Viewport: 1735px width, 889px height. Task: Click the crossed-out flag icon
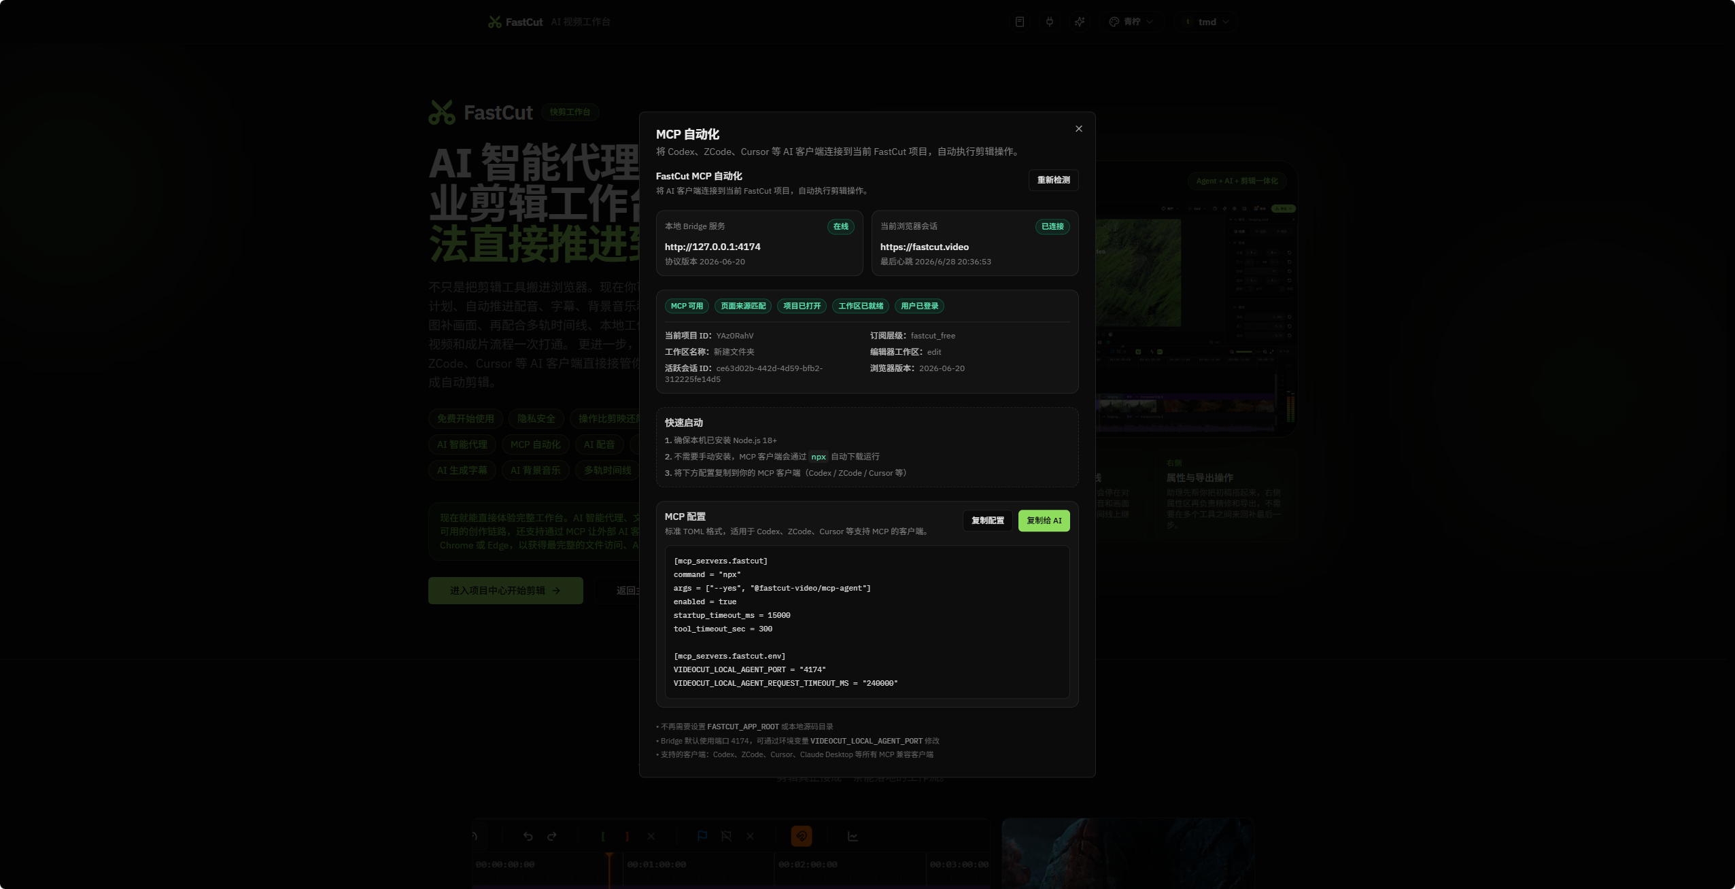click(726, 837)
